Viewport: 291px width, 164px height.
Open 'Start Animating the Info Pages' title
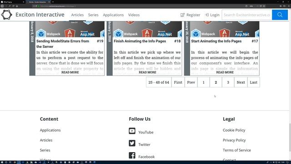[x=216, y=41]
